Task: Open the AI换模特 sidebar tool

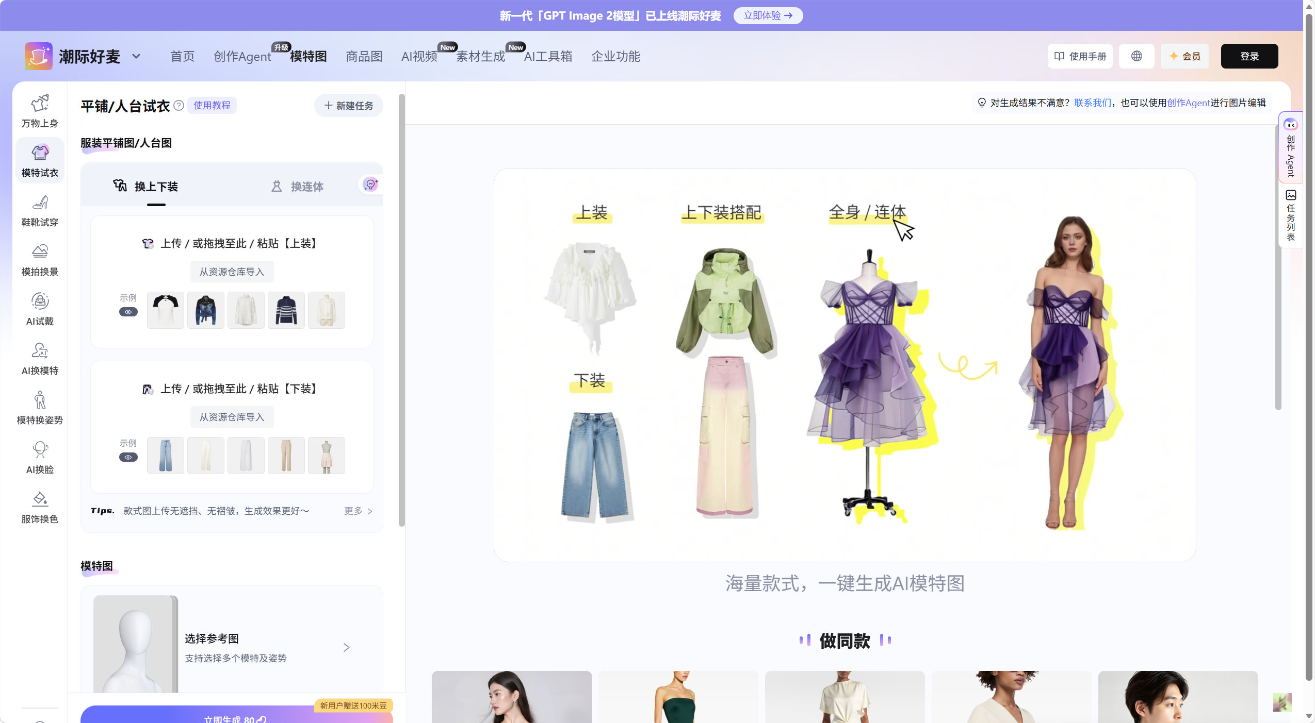Action: click(40, 359)
